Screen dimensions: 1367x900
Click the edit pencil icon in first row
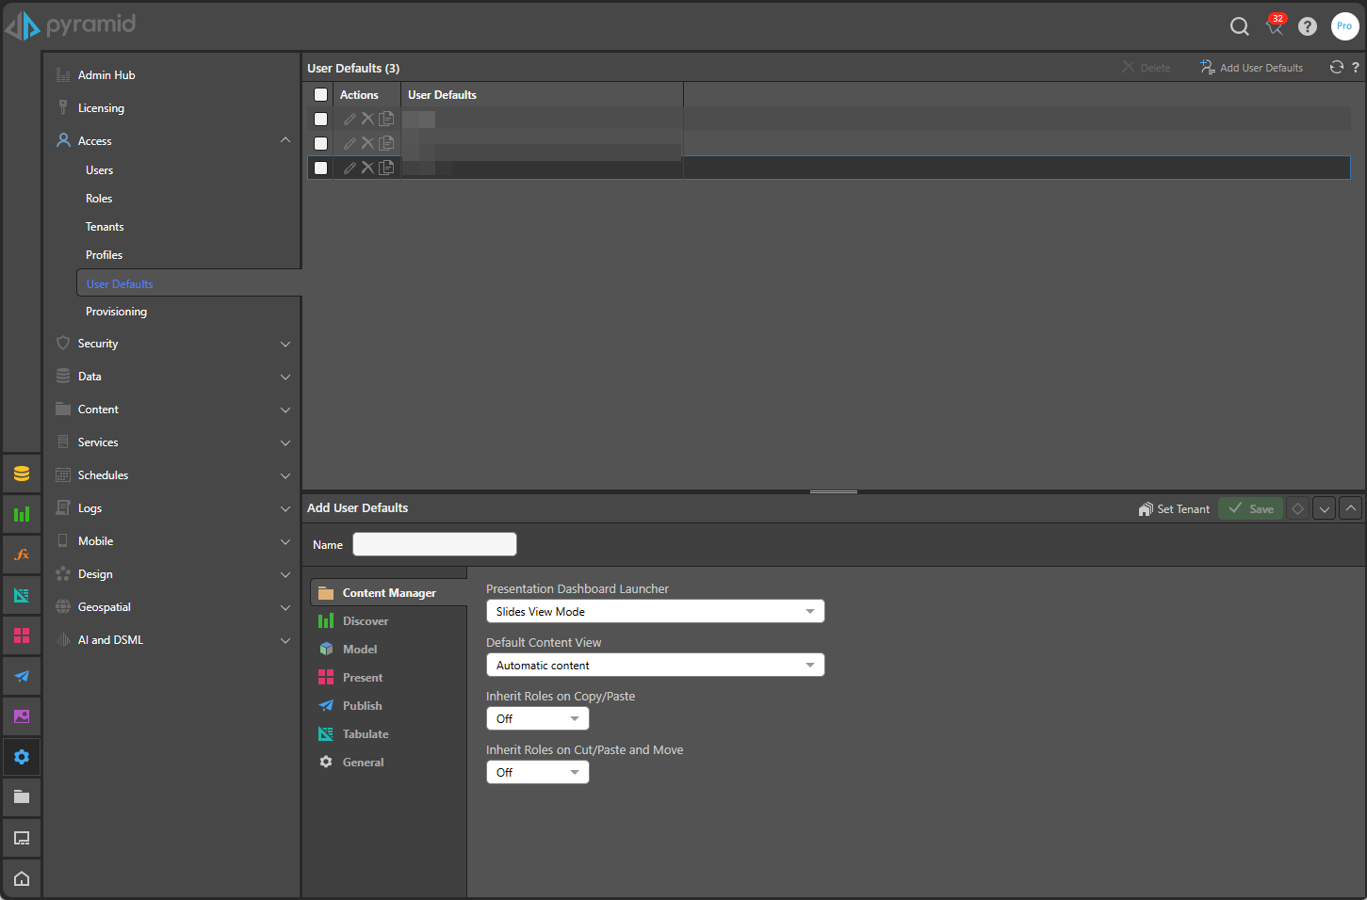(350, 120)
